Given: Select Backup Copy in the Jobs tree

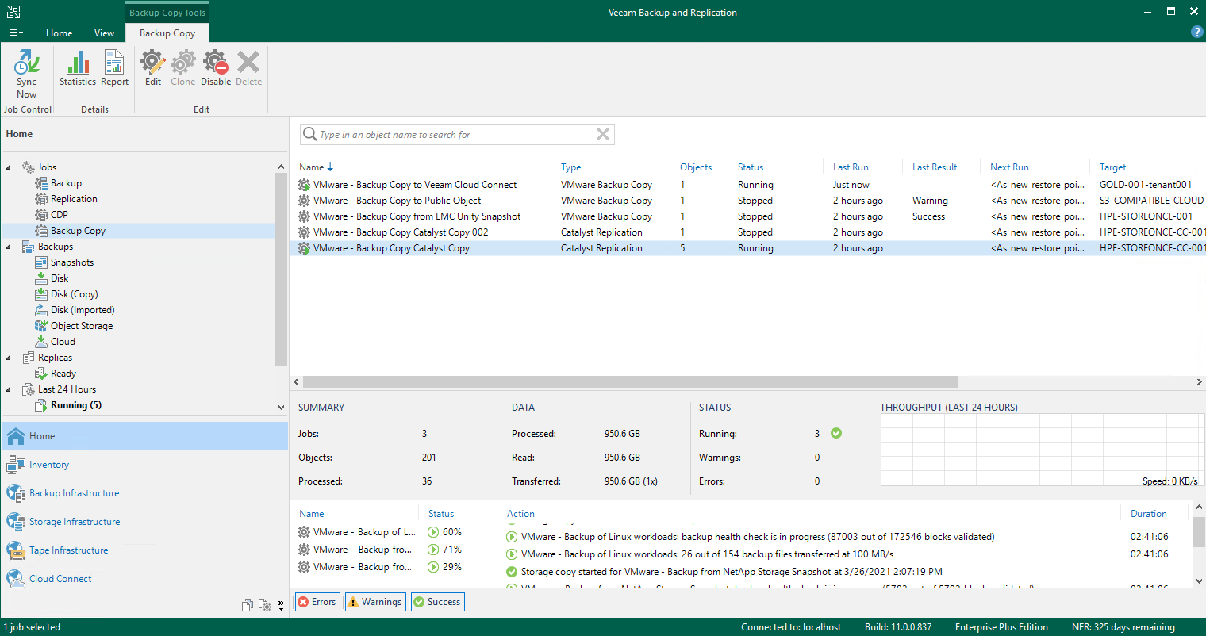Looking at the screenshot, I should (78, 231).
